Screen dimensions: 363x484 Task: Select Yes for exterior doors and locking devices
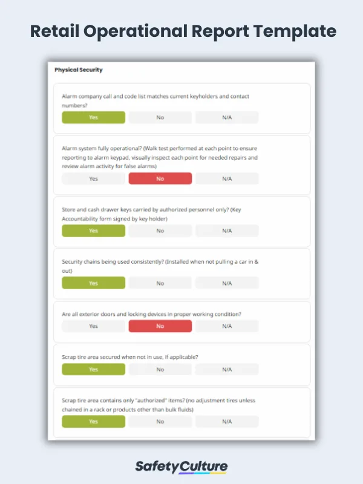[x=94, y=326]
